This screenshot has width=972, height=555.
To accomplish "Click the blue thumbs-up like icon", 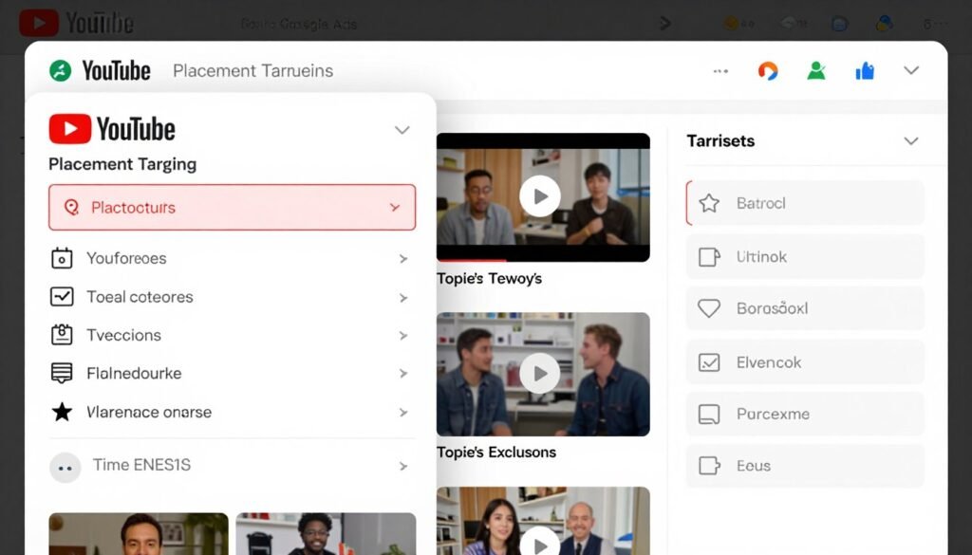I will pyautogui.click(x=865, y=71).
